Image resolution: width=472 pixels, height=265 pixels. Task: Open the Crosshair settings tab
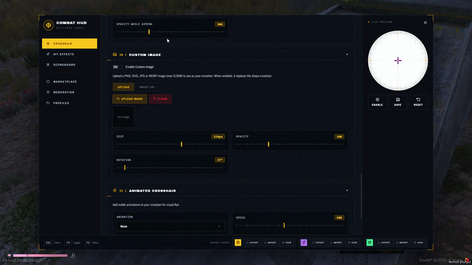click(70, 44)
